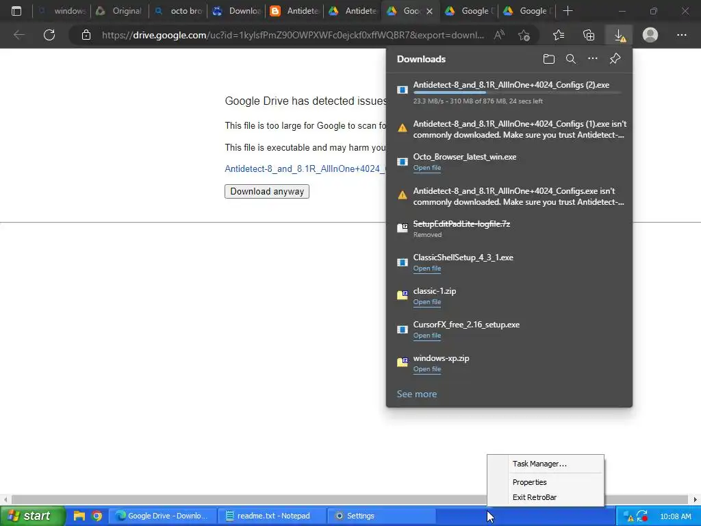Close the active Google Drive tab

429,11
